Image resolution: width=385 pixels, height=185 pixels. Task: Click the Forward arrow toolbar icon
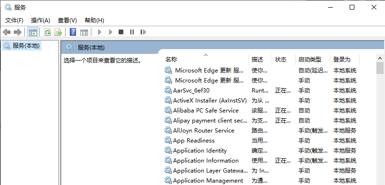point(18,32)
